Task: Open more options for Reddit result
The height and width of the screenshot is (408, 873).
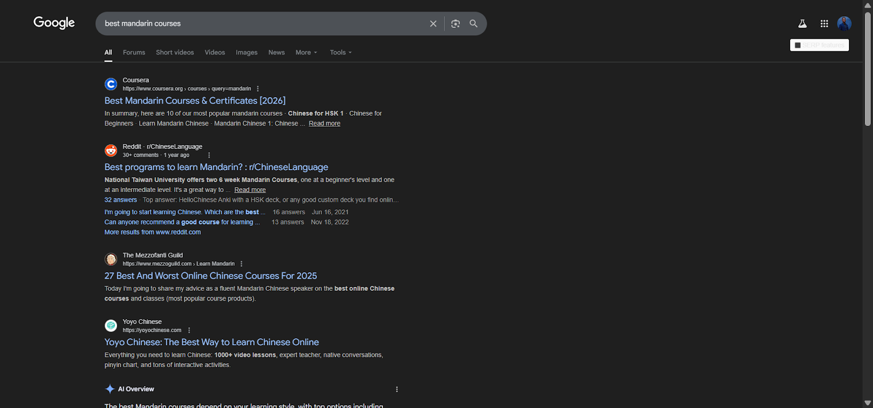Action: pyautogui.click(x=209, y=155)
